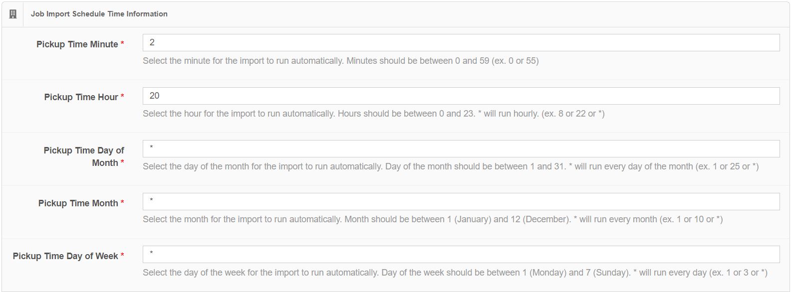Screen dimensions: 791x292
Task: Select the Pickup Time Day of Month label
Action: pyautogui.click(x=83, y=156)
